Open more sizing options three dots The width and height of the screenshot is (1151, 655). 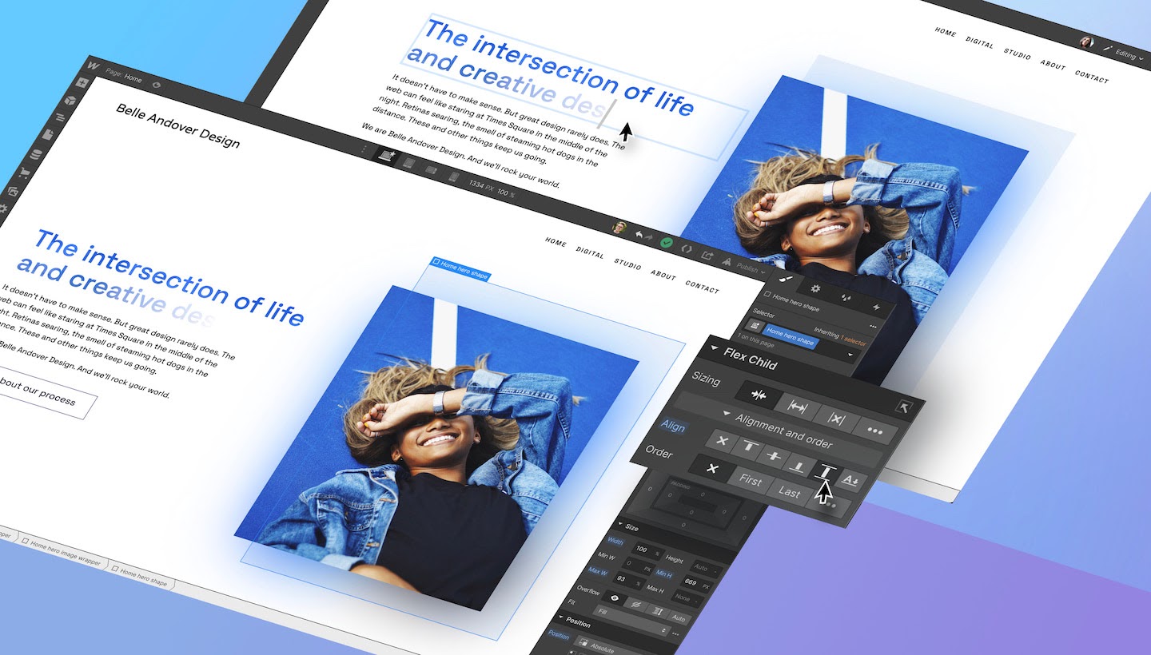coord(874,431)
